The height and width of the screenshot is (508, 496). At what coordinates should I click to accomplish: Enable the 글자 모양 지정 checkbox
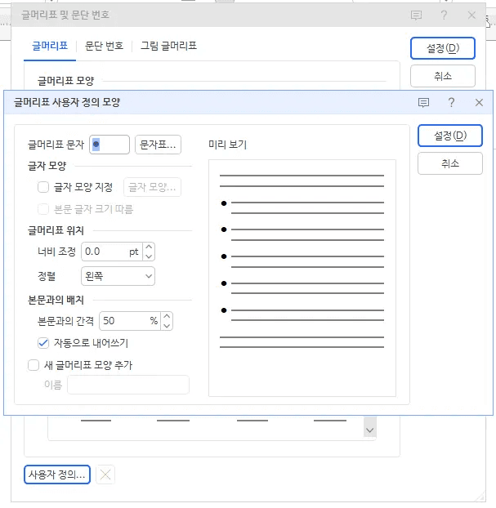coord(43,187)
